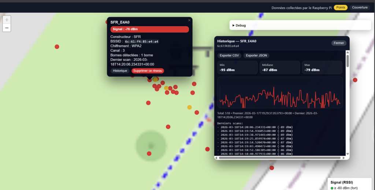Click the Signal : -76 dBm badge
The width and height of the screenshot is (375, 190).
tap(150, 29)
